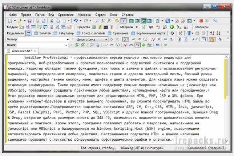Click the web browser icon in the Средства toolbar
The image size is (234, 156).
(x=94, y=27)
